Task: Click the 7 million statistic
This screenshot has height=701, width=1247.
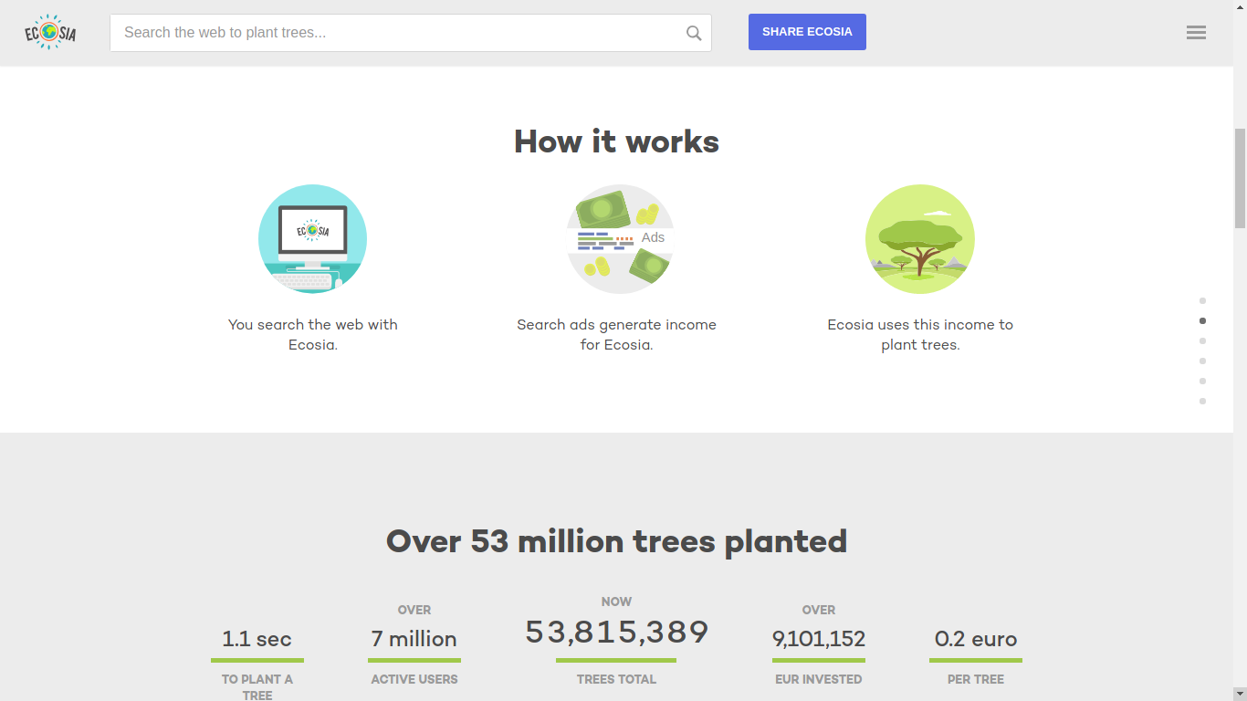Action: click(414, 639)
